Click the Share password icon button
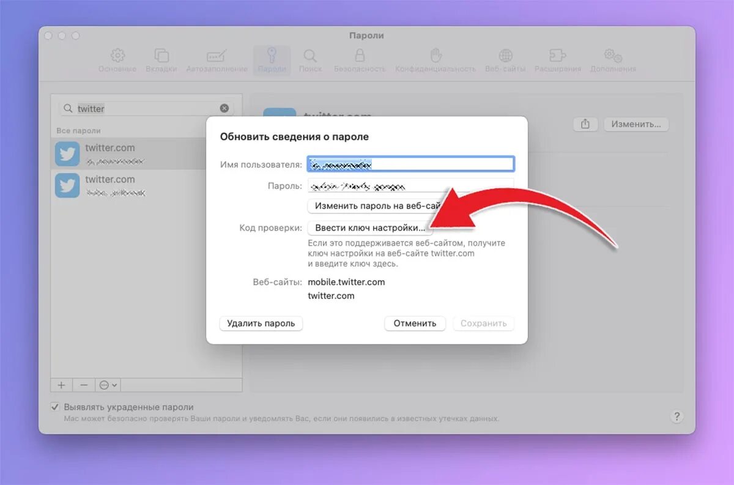The image size is (734, 485). coord(585,124)
